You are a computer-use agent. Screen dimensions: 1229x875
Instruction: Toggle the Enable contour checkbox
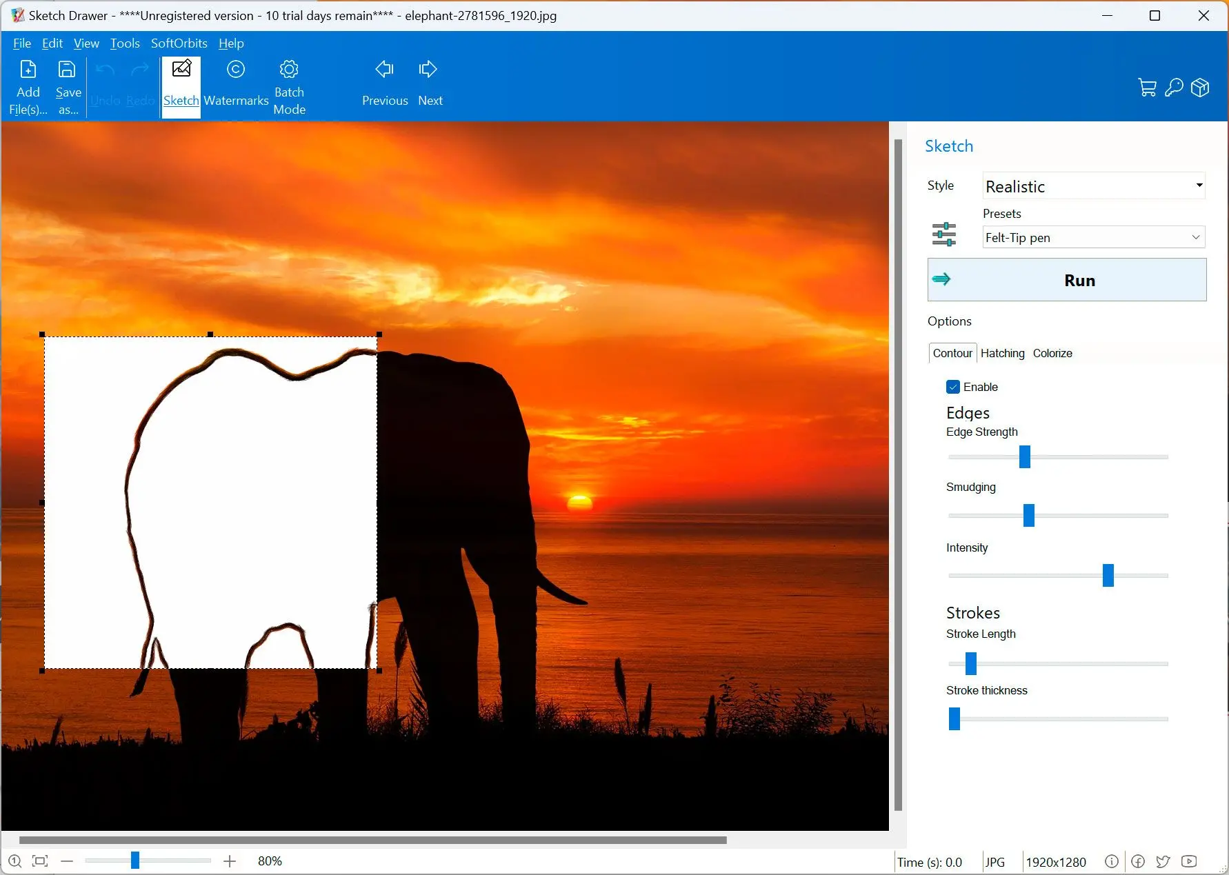tap(953, 387)
